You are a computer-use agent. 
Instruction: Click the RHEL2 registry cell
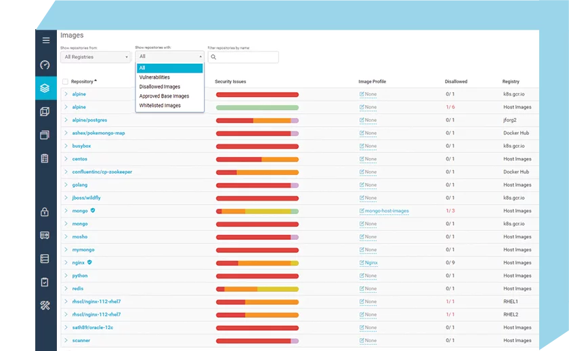click(x=511, y=314)
